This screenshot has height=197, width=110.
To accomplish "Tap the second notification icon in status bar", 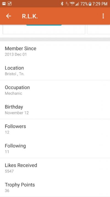I will (10, 4).
